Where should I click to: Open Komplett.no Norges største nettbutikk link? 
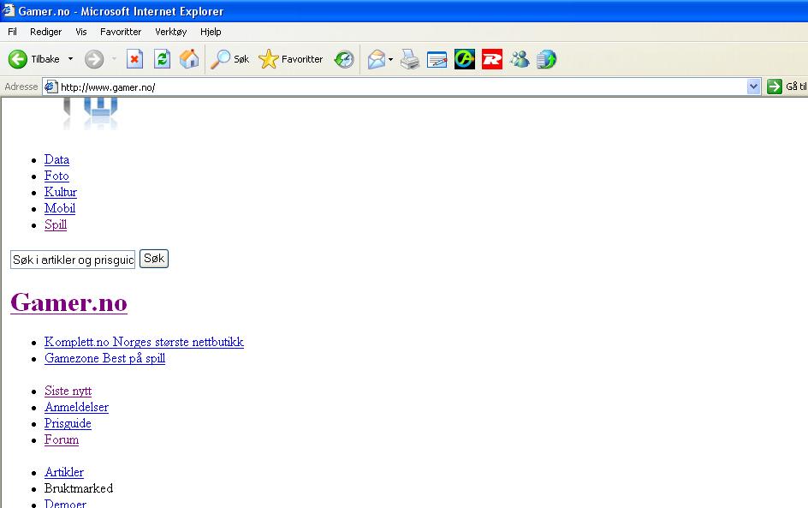tap(144, 342)
